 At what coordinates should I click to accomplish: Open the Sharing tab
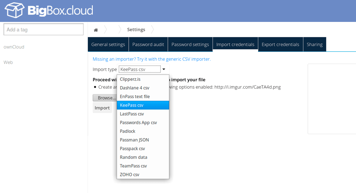315,45
